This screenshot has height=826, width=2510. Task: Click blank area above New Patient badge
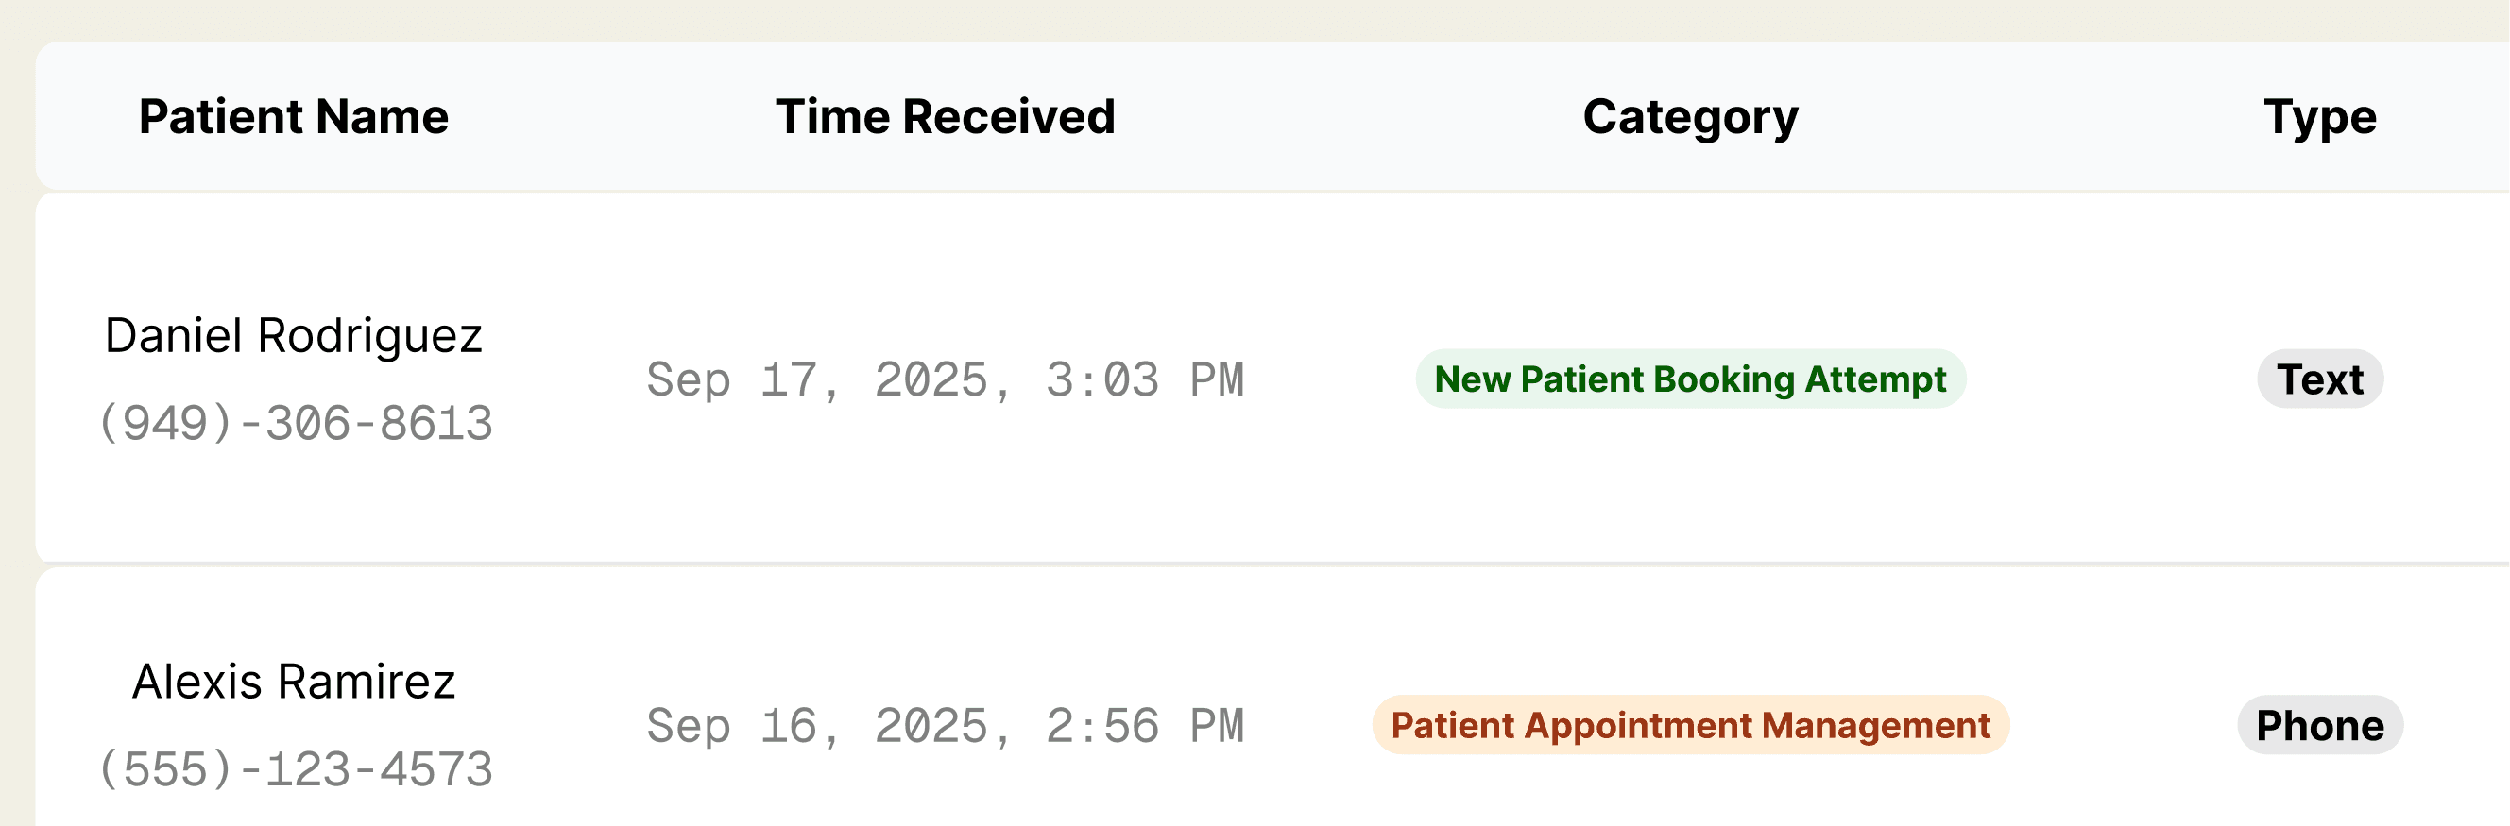[1690, 273]
